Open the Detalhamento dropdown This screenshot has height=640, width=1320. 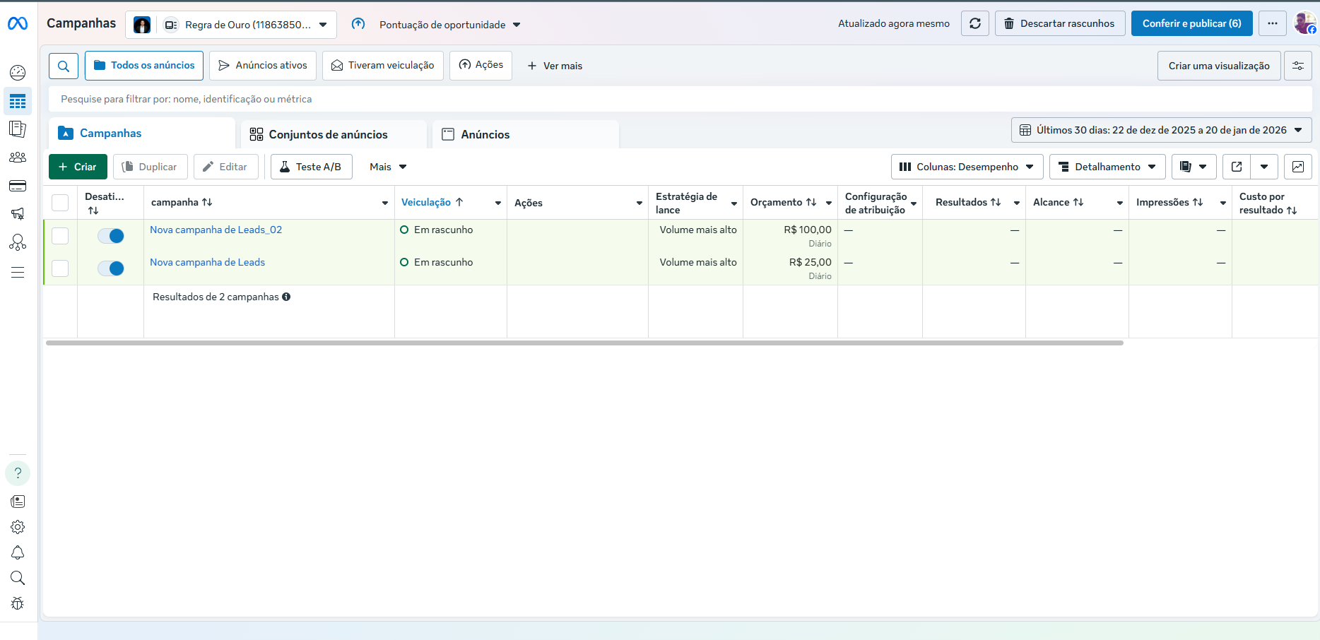pyautogui.click(x=1107, y=167)
